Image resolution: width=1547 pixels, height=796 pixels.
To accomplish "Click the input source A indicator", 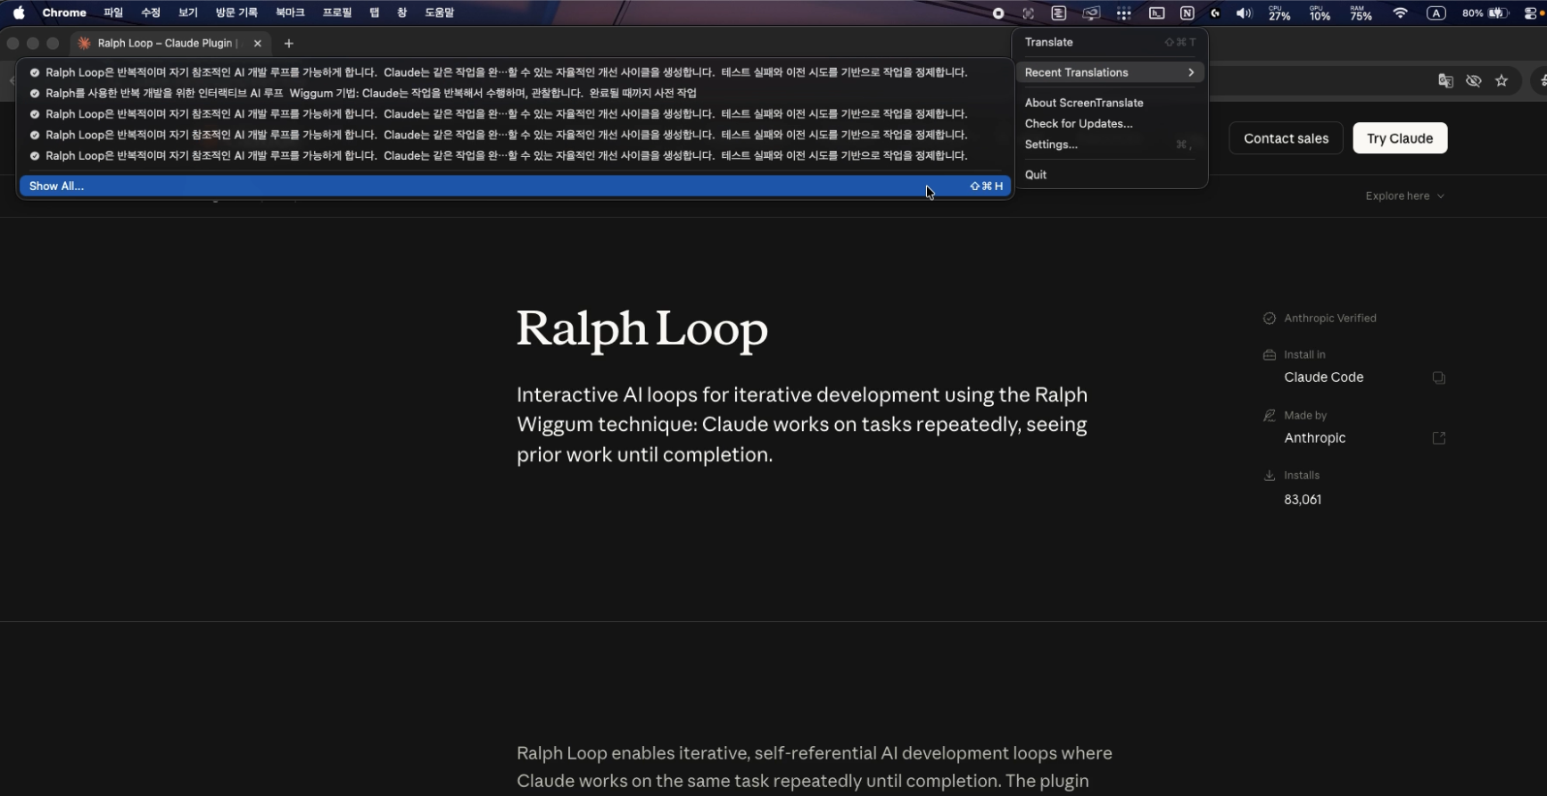I will (1436, 13).
